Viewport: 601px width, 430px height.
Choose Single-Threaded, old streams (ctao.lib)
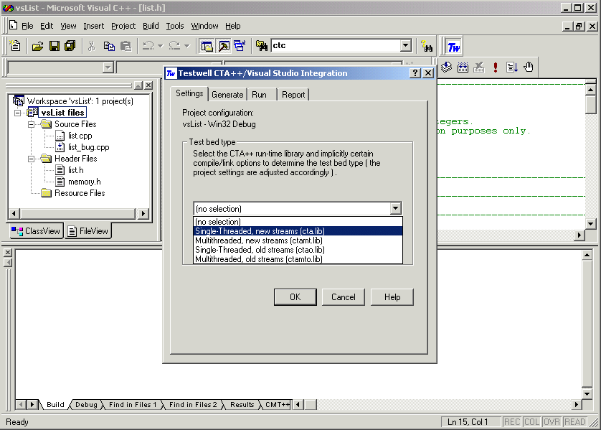(x=298, y=250)
